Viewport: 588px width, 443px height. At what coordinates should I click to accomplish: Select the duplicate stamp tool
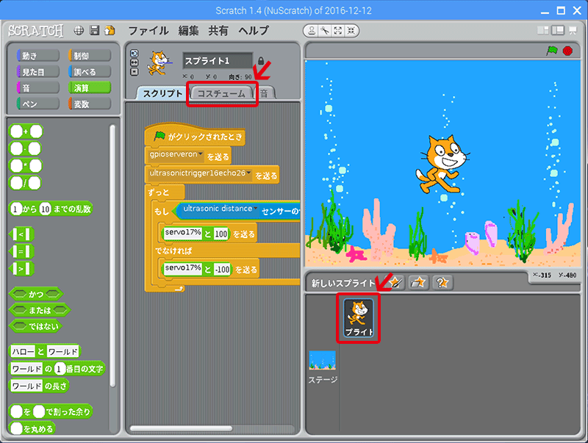(x=312, y=31)
